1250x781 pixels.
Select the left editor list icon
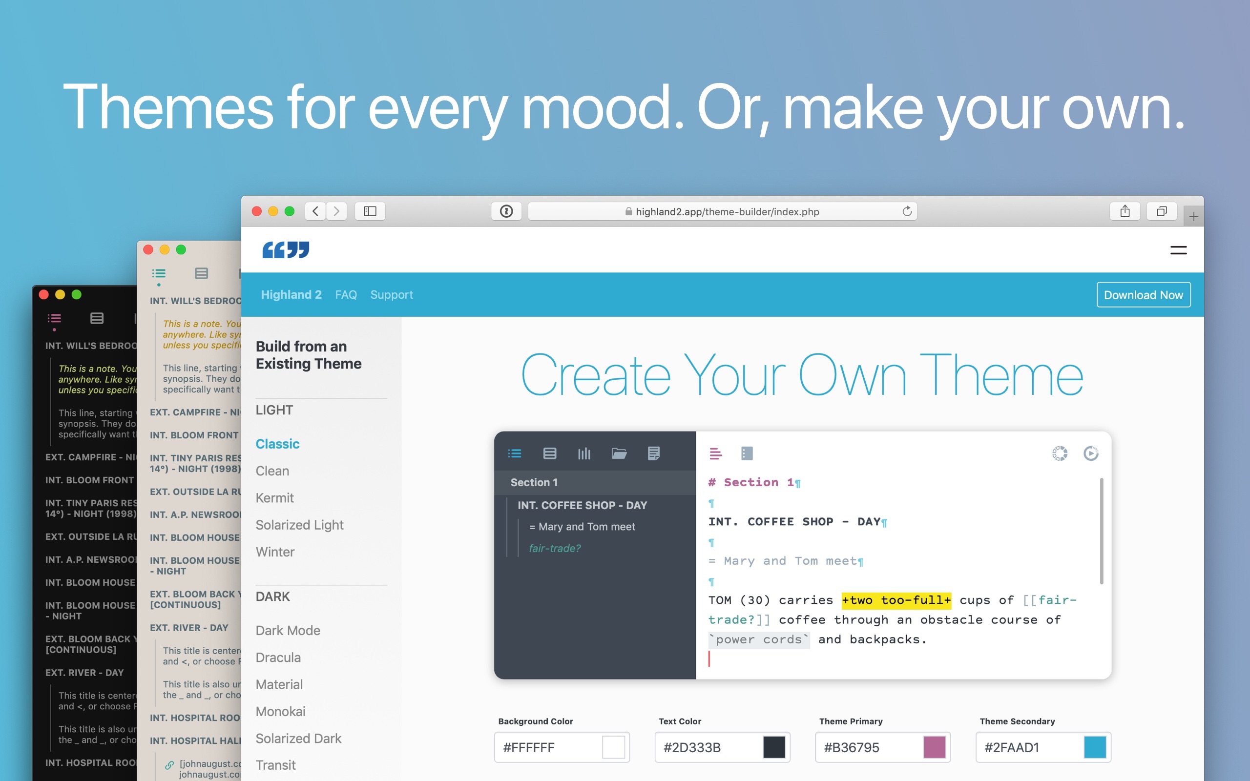coord(519,452)
